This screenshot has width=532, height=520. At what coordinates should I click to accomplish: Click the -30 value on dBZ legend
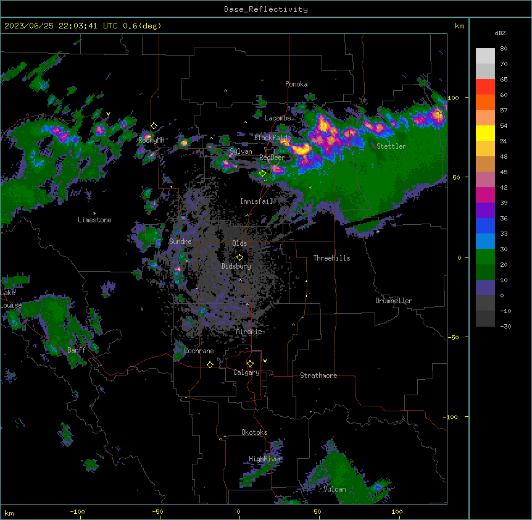505,327
